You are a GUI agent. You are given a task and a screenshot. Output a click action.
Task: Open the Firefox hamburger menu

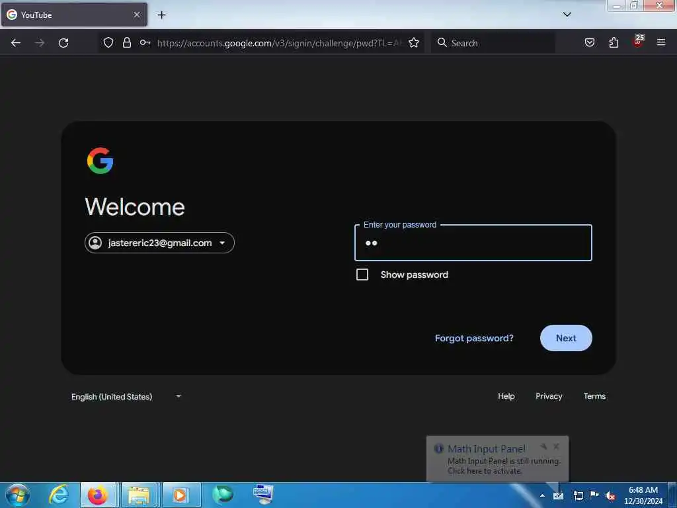pos(661,42)
